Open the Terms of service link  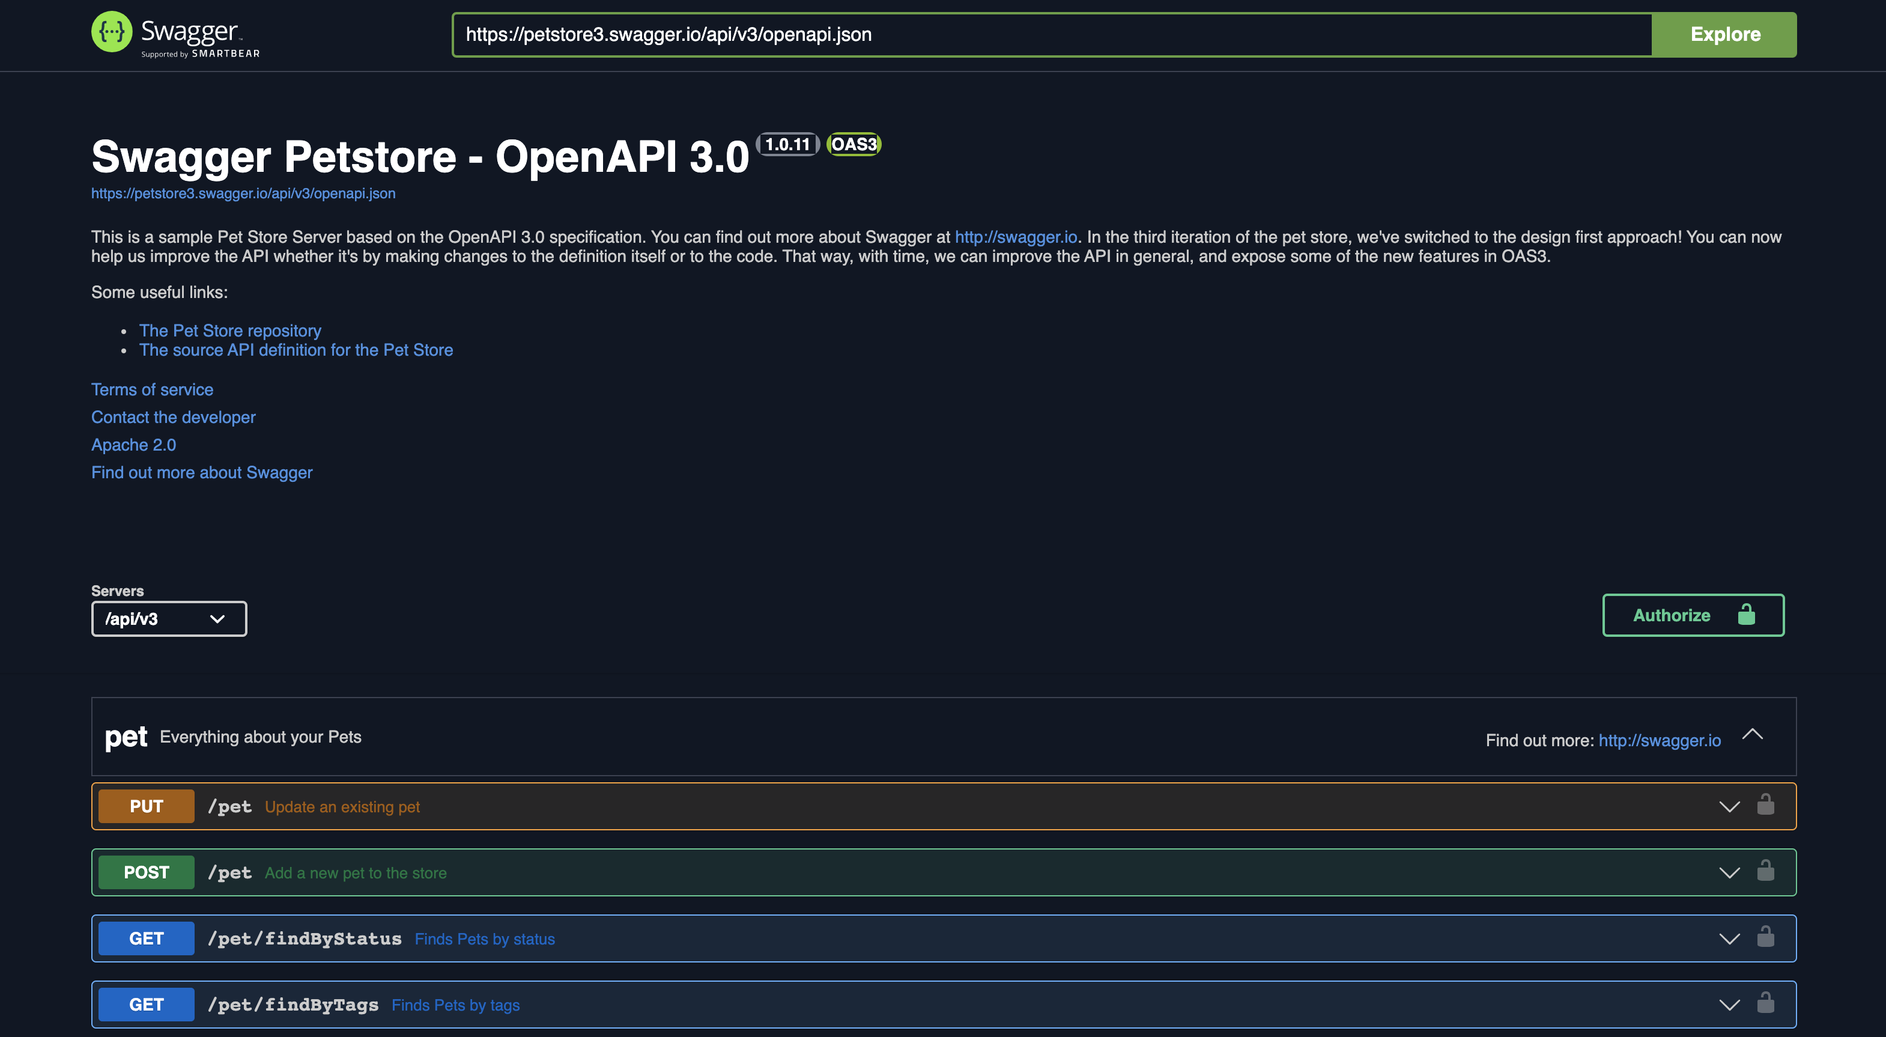coord(153,389)
